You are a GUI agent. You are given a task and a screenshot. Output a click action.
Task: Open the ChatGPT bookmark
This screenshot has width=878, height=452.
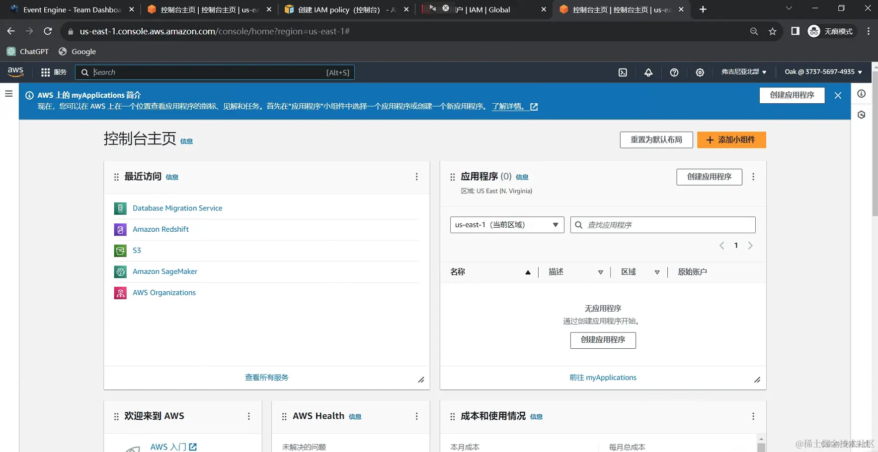(x=28, y=52)
